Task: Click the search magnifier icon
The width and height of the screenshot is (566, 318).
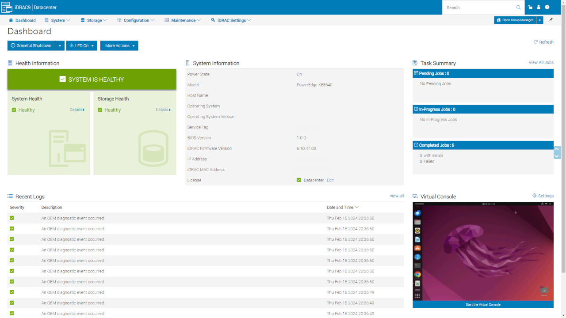Action: (x=518, y=8)
